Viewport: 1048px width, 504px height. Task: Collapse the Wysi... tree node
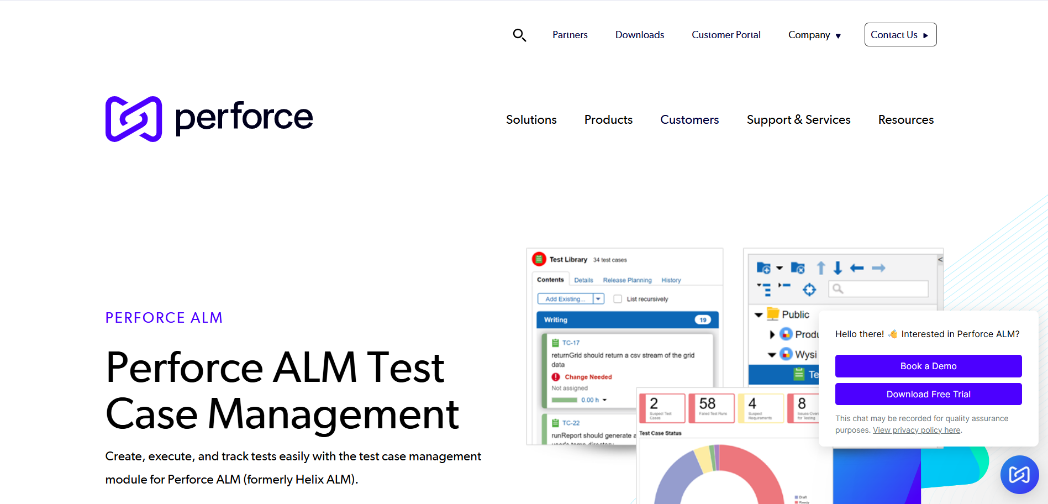[772, 355]
